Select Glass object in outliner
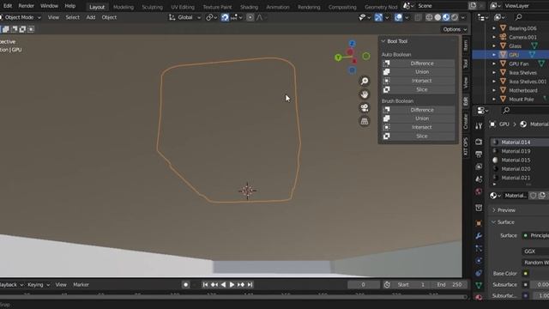This screenshot has width=549, height=309. pos(515,46)
